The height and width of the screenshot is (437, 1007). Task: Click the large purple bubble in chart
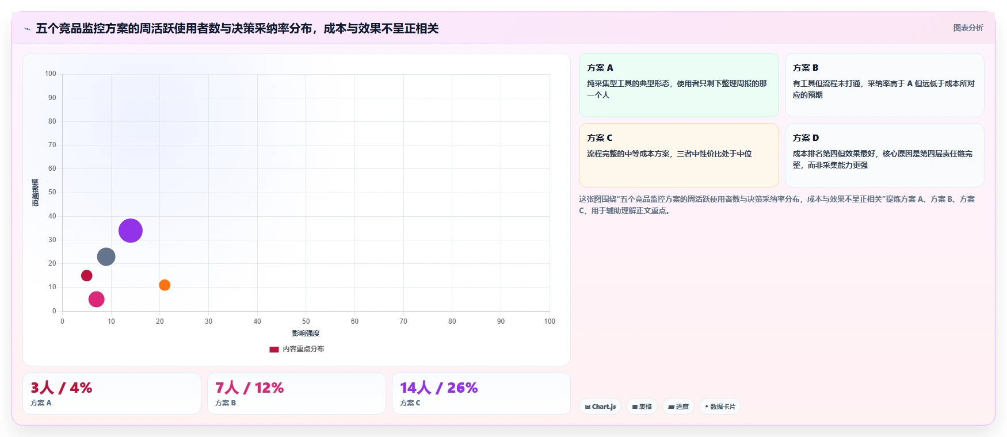pyautogui.click(x=131, y=231)
